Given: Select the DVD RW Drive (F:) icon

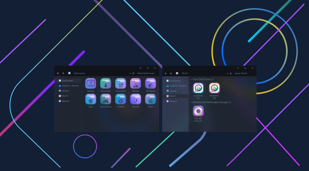Looking at the screenshot, I should 198,111.
